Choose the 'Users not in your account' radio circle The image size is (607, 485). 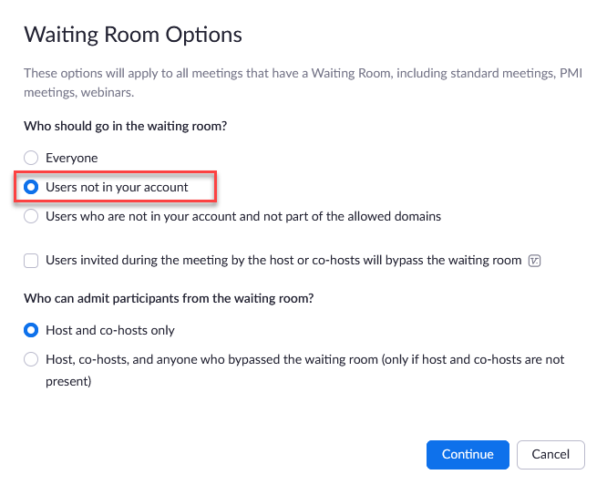tap(31, 187)
